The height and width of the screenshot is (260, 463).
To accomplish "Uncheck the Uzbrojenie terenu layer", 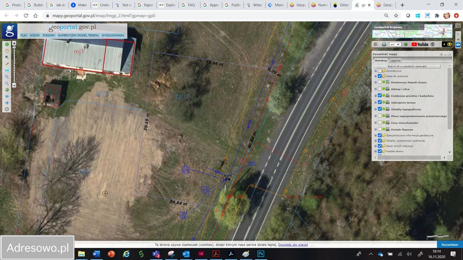I will (x=380, y=103).
